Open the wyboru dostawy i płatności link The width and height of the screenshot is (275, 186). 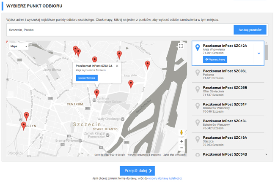pyautogui.click(x=165, y=178)
